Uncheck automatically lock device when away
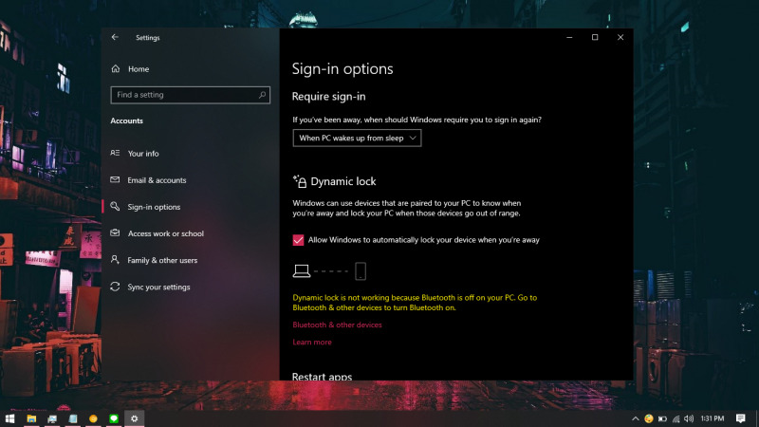This screenshot has height=427, width=759. click(298, 240)
